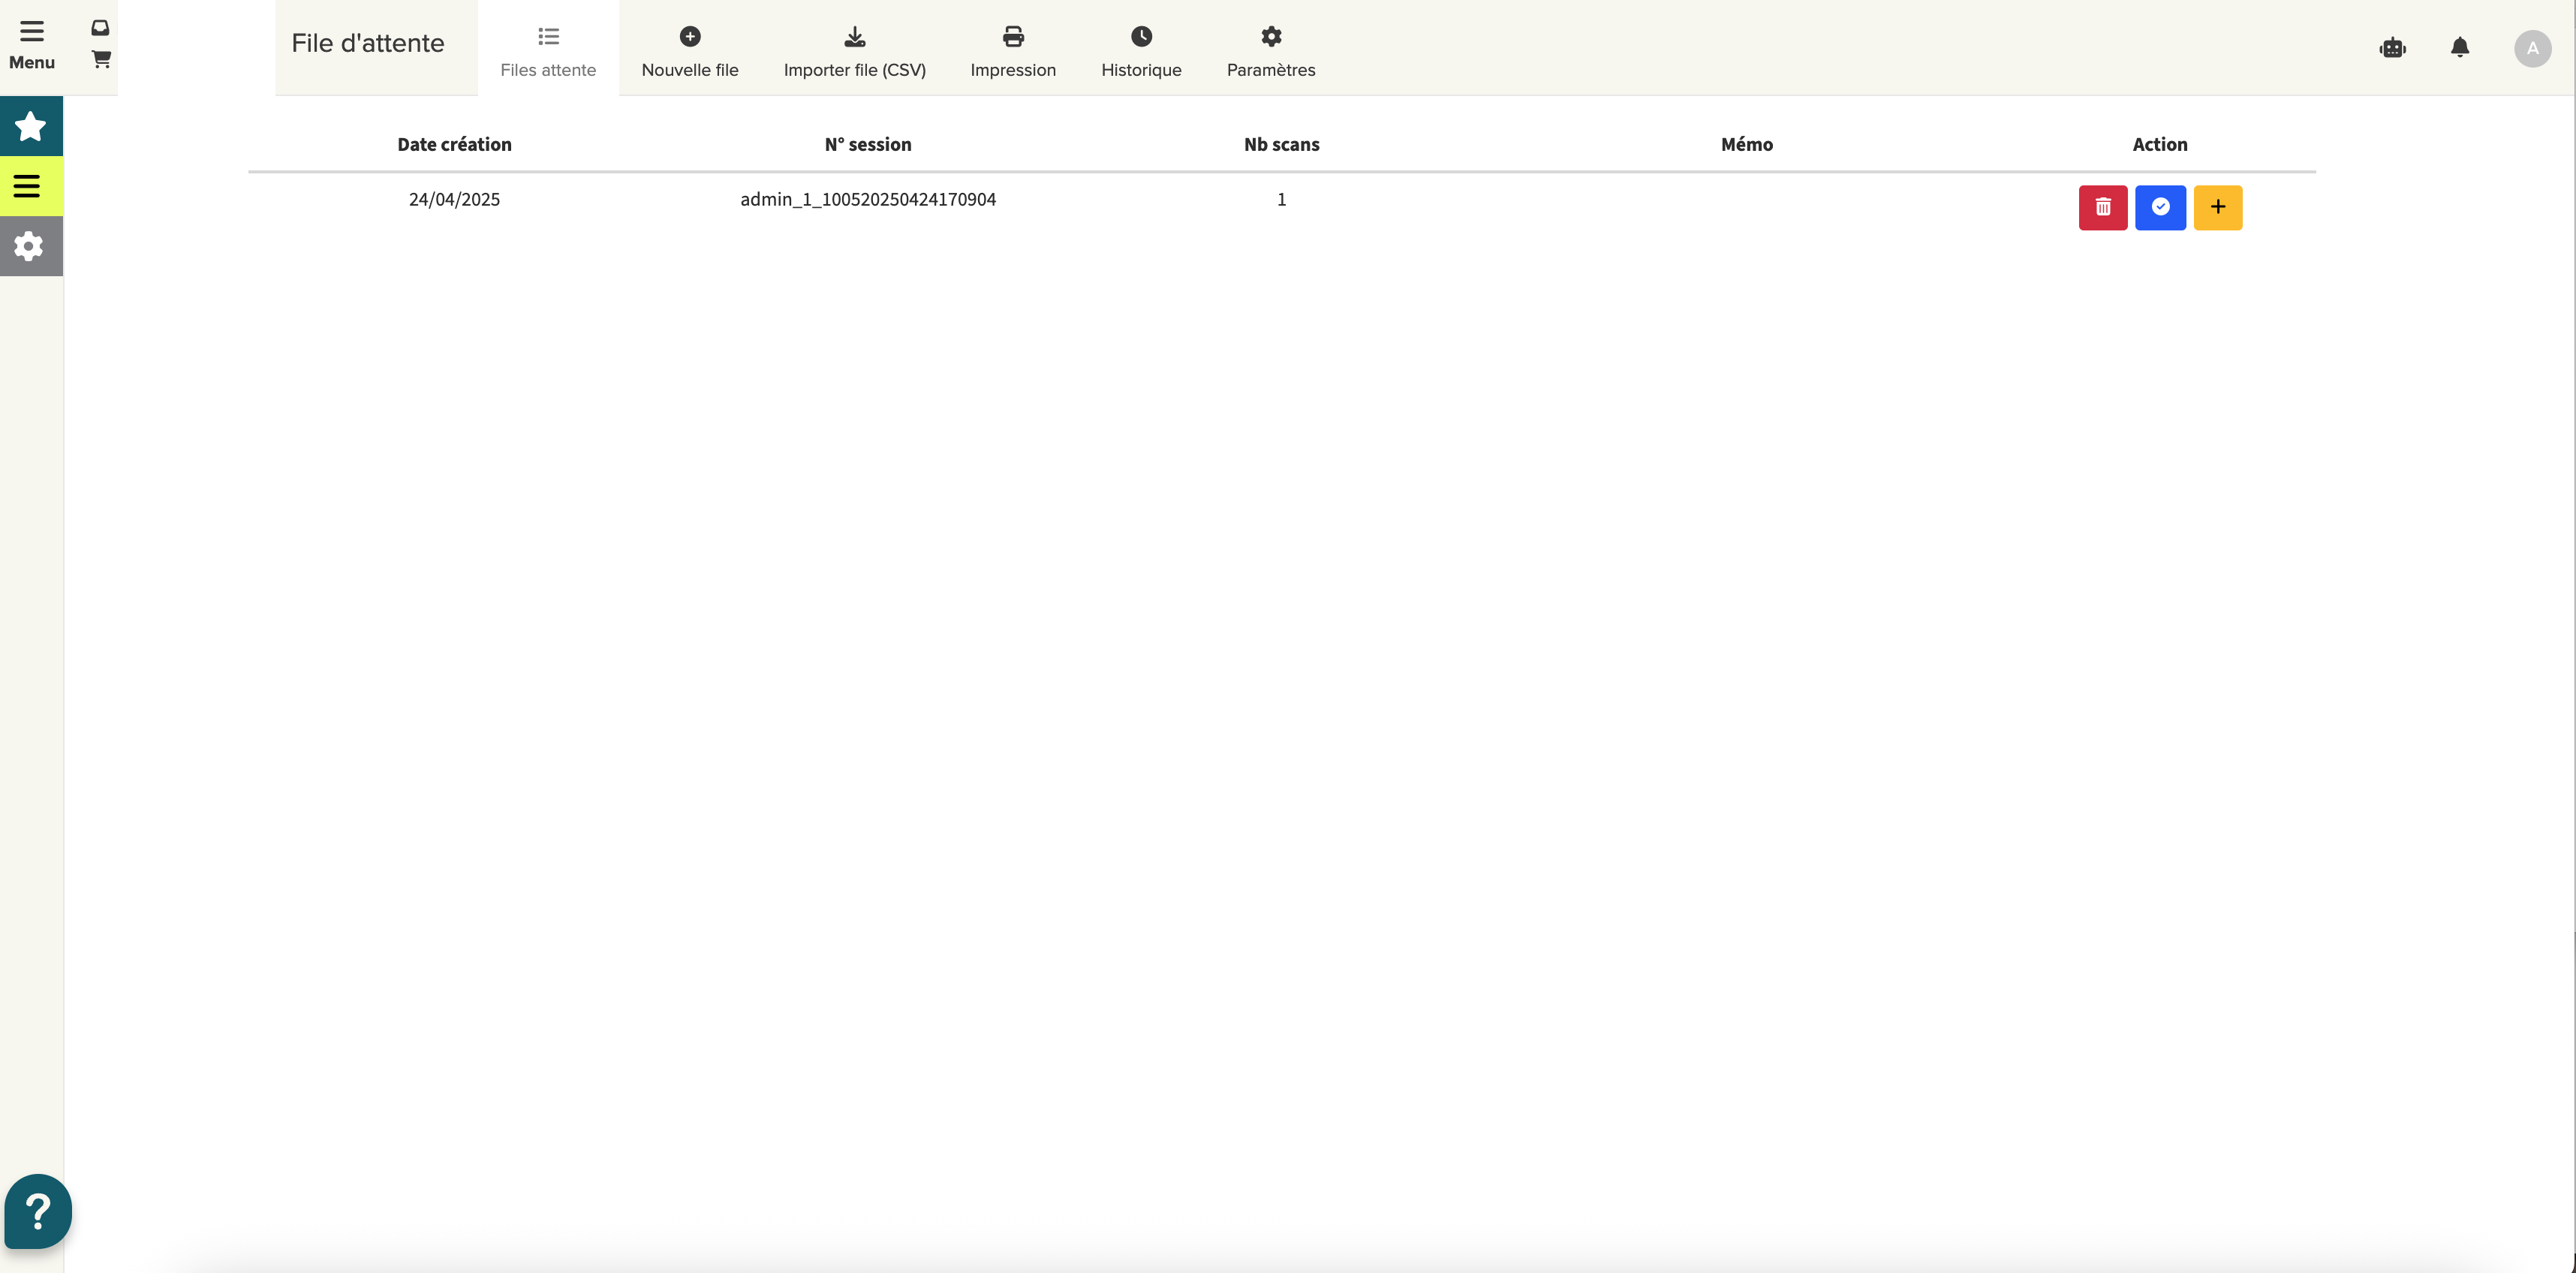Image resolution: width=2576 pixels, height=1273 pixels.
Task: Click Mémo column header
Action: tap(1746, 144)
